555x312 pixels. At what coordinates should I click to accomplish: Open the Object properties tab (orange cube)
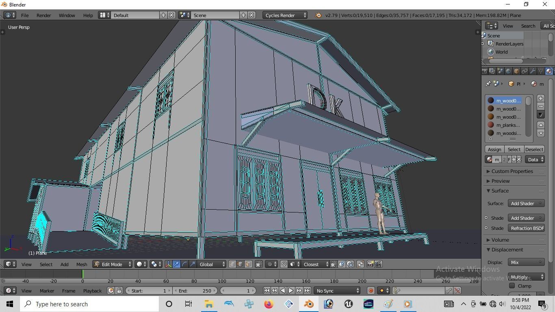pos(516,71)
